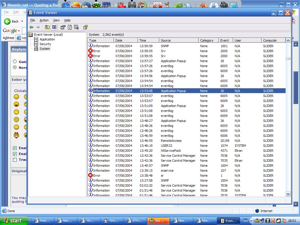This screenshot has width=300, height=225.
Task: Click the devil smiley in the emoticon panel
Action: [x=16, y=135]
